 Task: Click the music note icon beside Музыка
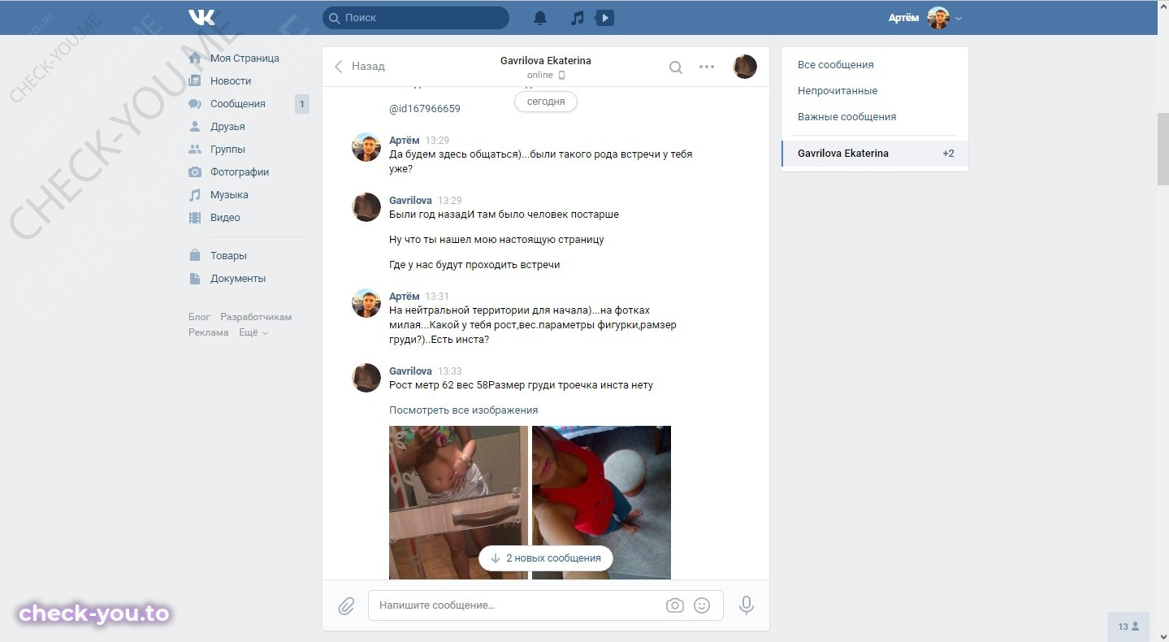pos(195,195)
